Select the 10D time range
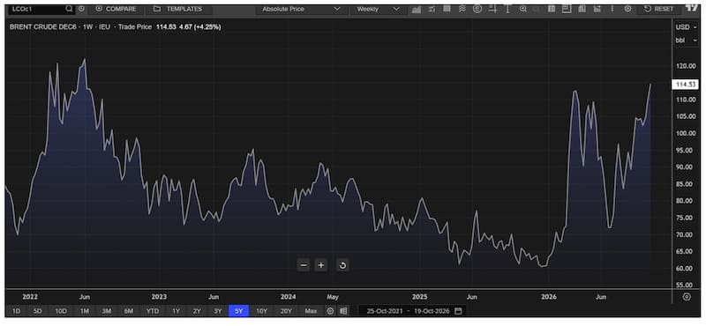 pyautogui.click(x=61, y=311)
